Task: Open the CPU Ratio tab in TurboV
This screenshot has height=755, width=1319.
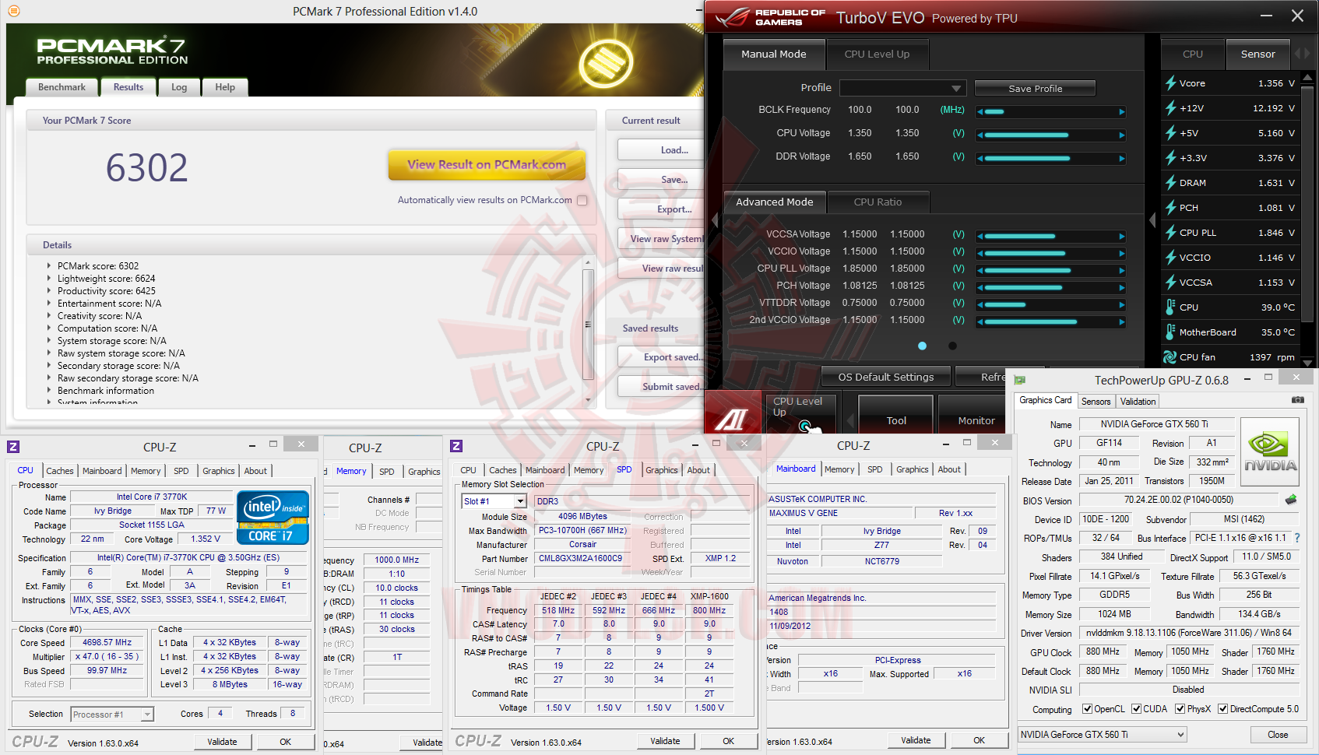Action: click(x=878, y=202)
